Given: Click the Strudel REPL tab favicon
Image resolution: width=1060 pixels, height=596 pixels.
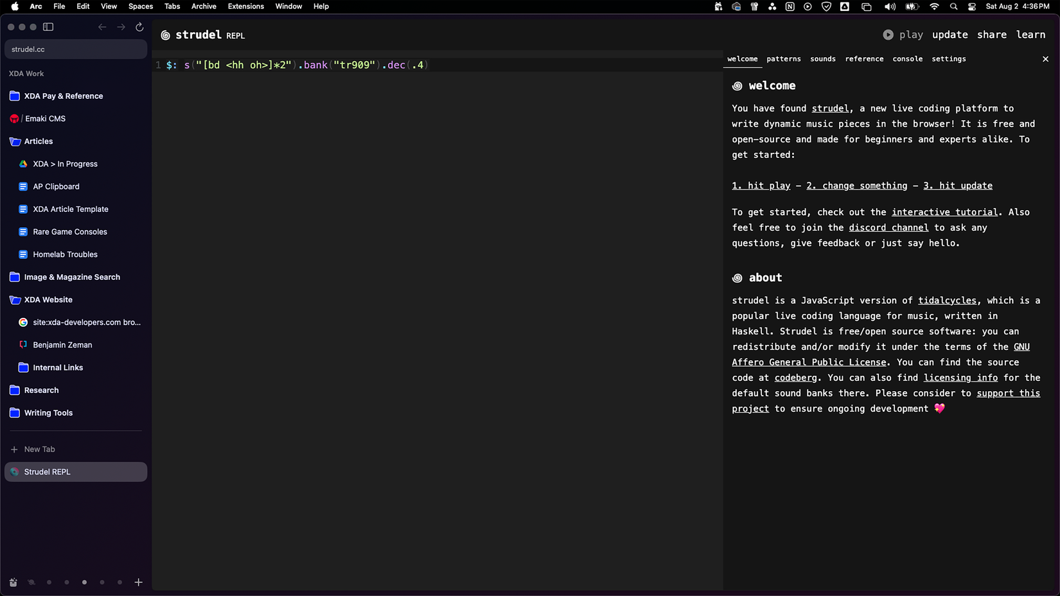Looking at the screenshot, I should (x=14, y=472).
